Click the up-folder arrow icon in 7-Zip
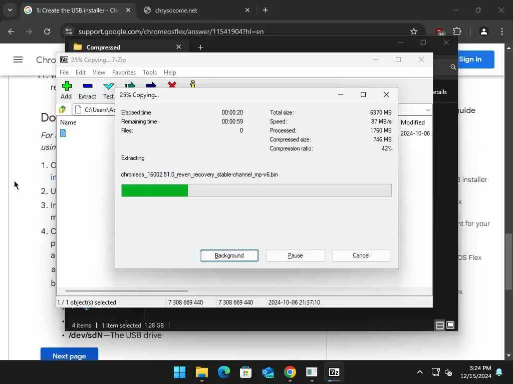 point(63,109)
